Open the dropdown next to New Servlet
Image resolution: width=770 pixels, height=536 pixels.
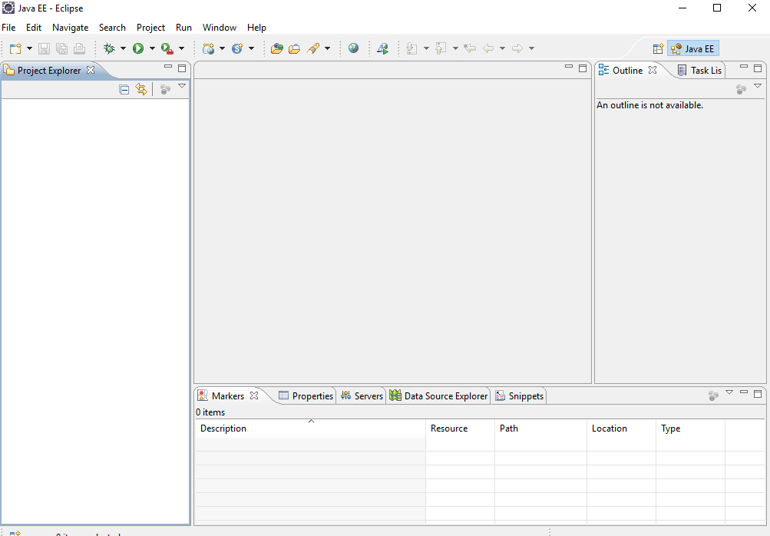pos(251,48)
